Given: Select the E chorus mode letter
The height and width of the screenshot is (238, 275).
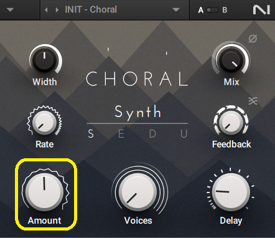Looking at the screenshot, I should click(121, 134).
